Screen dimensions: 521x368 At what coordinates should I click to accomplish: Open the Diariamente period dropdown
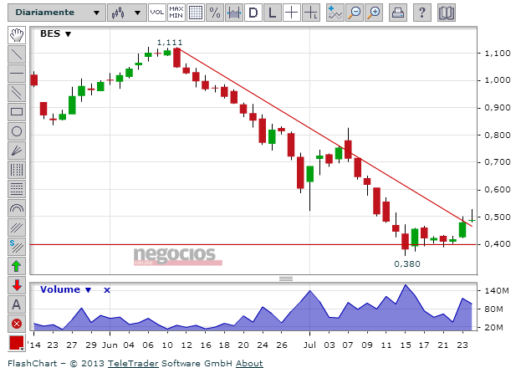(x=57, y=13)
